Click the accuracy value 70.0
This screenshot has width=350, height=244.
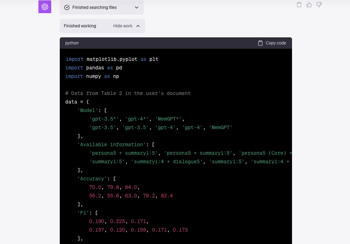95,187
